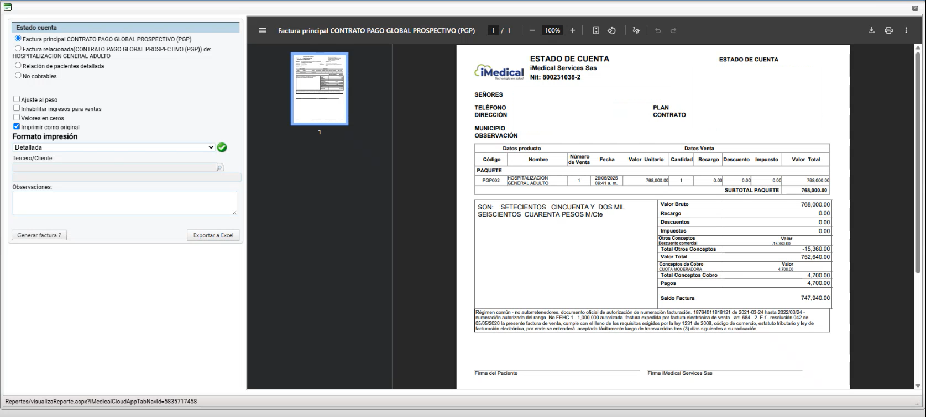Click the -15,360.00 Total Otros Conceptos value

pyautogui.click(x=816, y=249)
